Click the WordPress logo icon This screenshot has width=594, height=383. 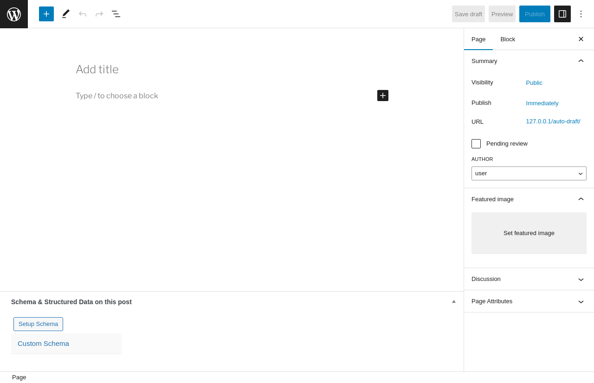coord(14,14)
